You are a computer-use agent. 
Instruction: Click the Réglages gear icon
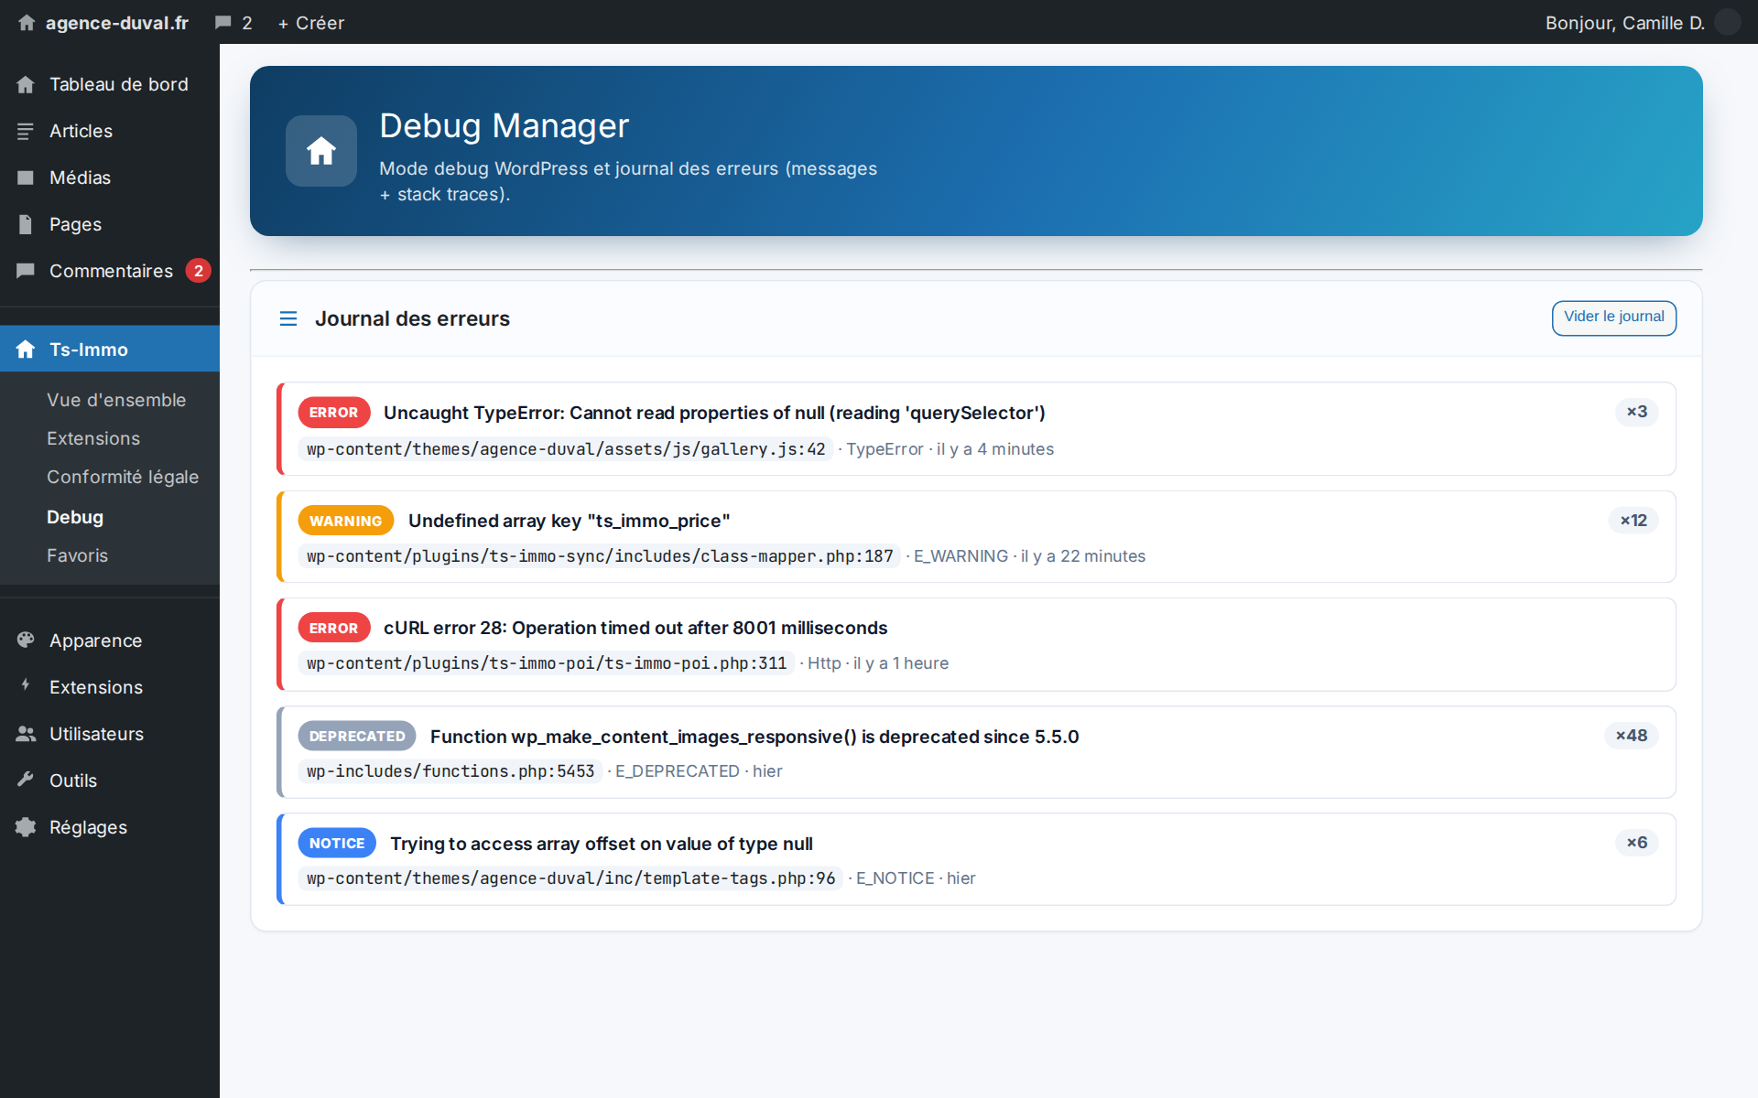click(x=26, y=827)
